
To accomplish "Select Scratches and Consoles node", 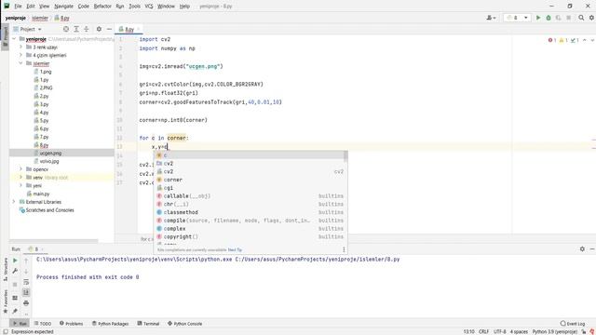I will coord(49,210).
